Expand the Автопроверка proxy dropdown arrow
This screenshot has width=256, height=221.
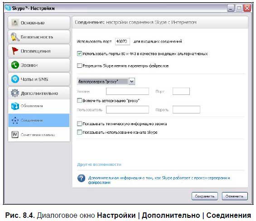point(132,81)
